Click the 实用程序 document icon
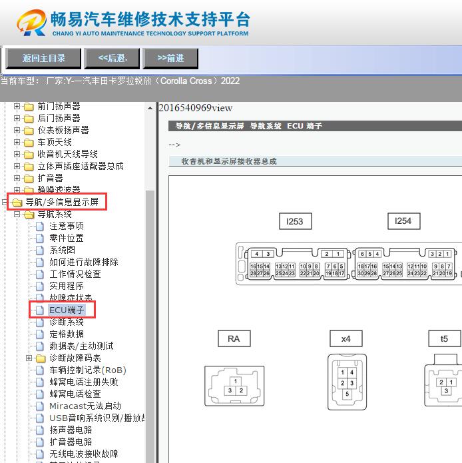The height and width of the screenshot is (463, 462). click(x=40, y=286)
